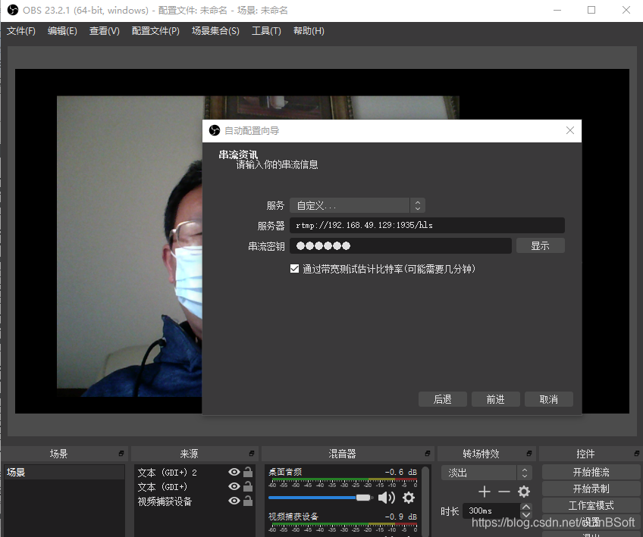
Task: Open the 工具(T) menu
Action: 267,31
